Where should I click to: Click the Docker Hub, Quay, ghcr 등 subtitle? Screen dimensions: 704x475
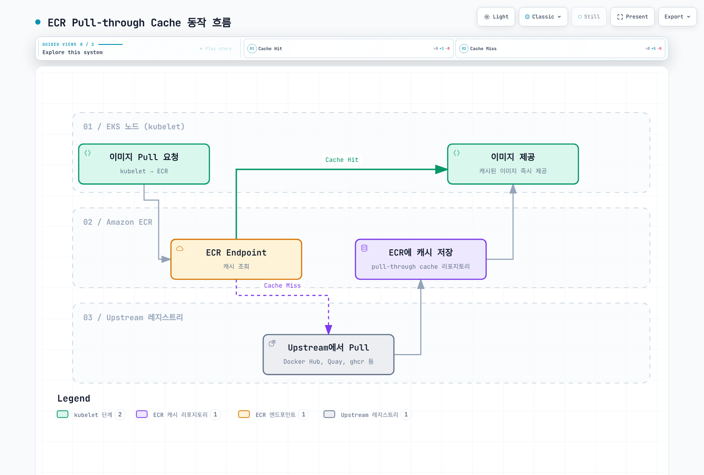328,362
